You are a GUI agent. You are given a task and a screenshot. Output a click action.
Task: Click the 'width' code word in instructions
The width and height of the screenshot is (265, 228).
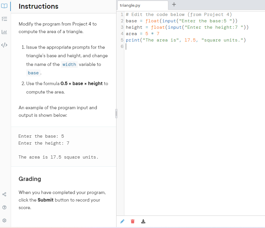69,64
